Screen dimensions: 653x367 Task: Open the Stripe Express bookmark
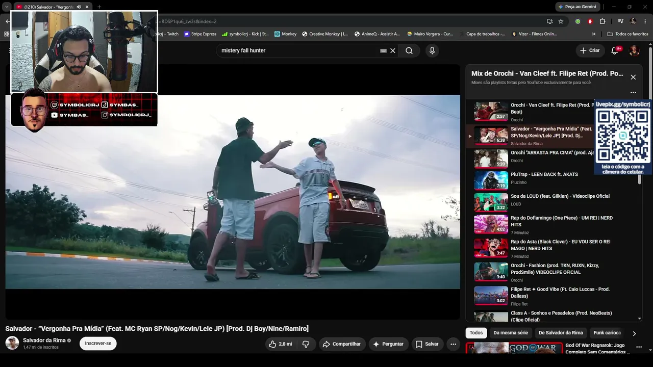coord(200,34)
